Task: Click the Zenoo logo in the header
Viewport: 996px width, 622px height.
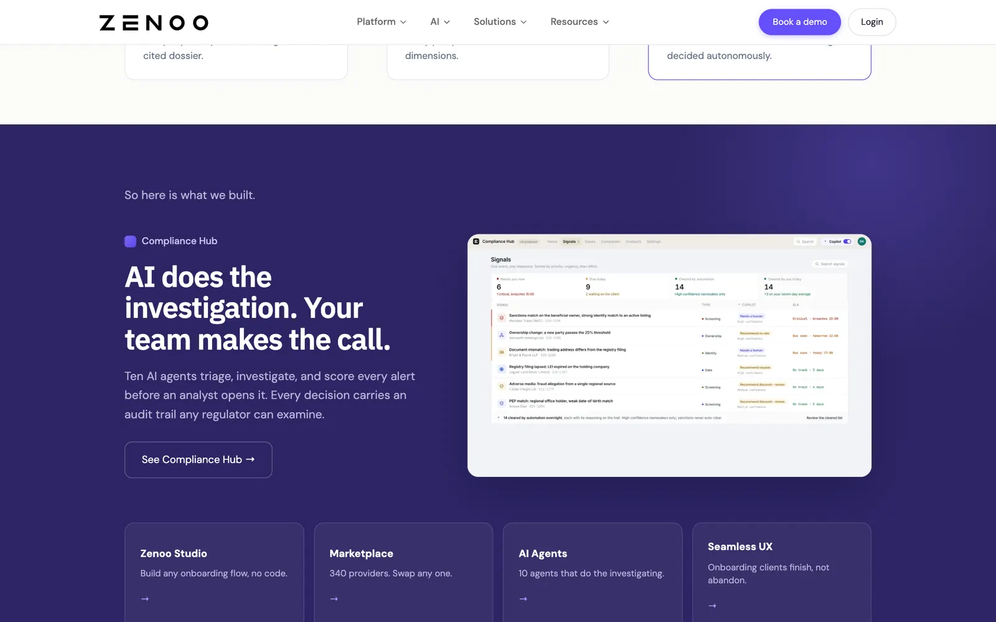Action: [154, 22]
